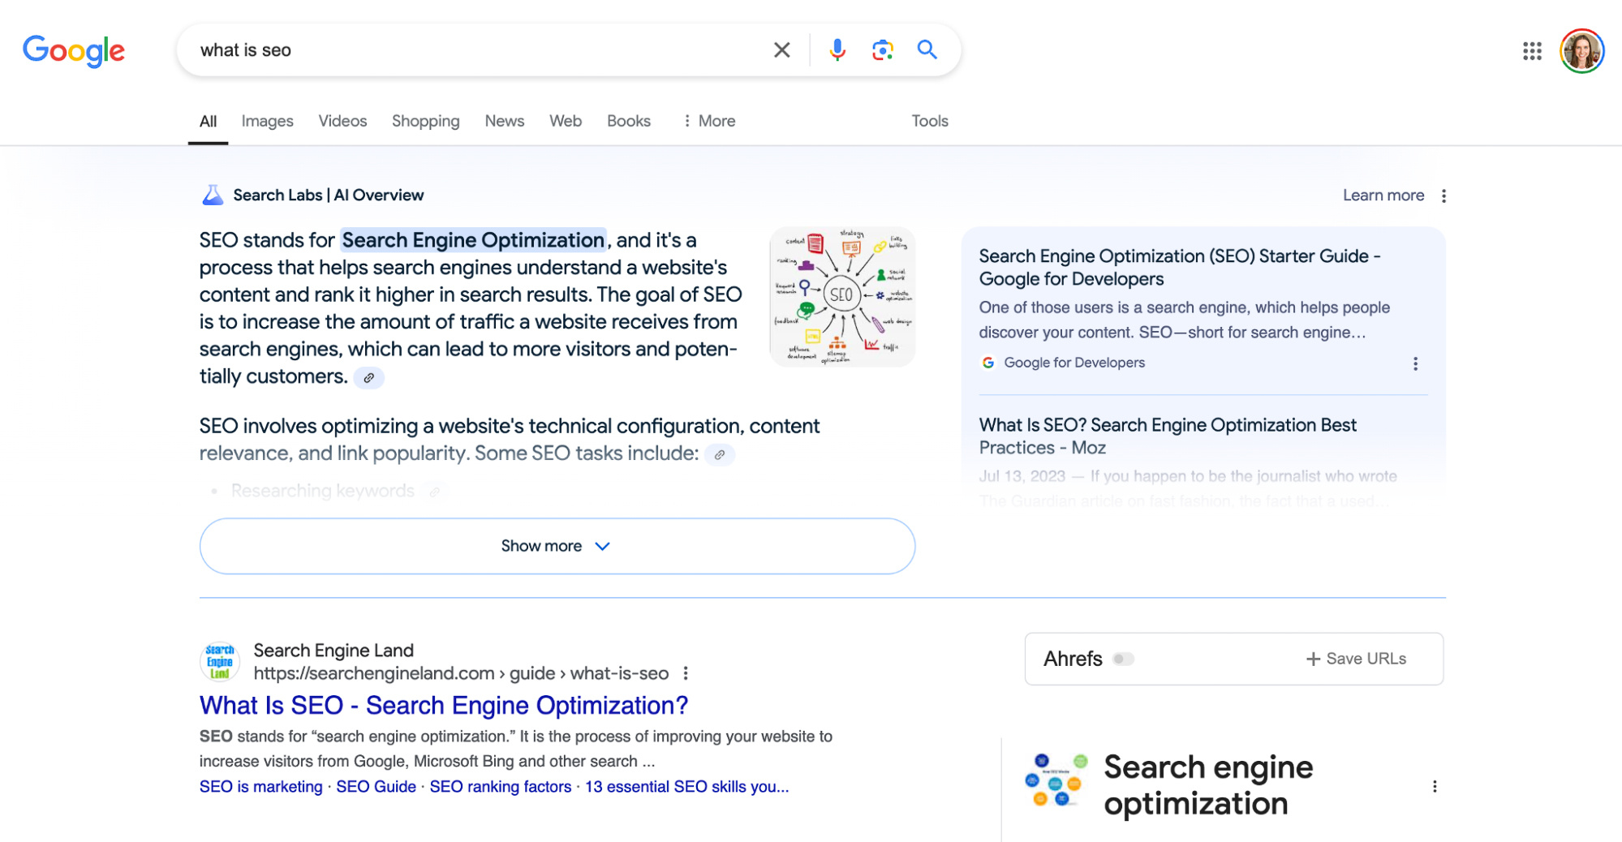This screenshot has width=1622, height=842.
Task: Open AI Overview three-dot options menu
Action: pos(1443,196)
